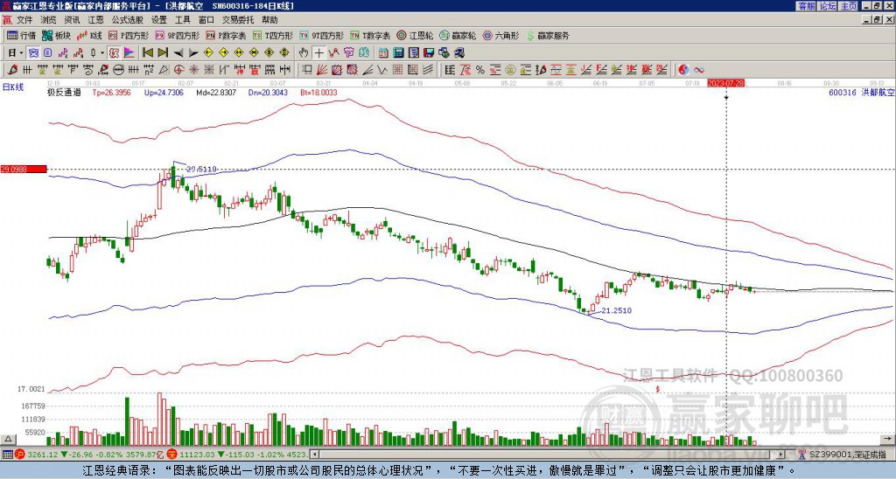Jump to first bar with green arrow

pyautogui.click(x=147, y=53)
